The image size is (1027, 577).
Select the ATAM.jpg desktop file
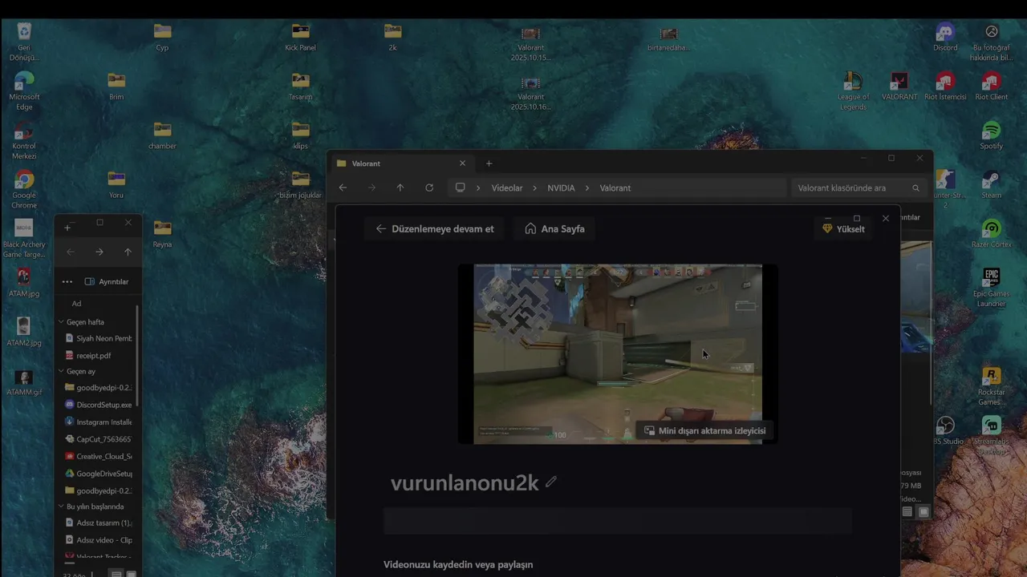pos(24,282)
